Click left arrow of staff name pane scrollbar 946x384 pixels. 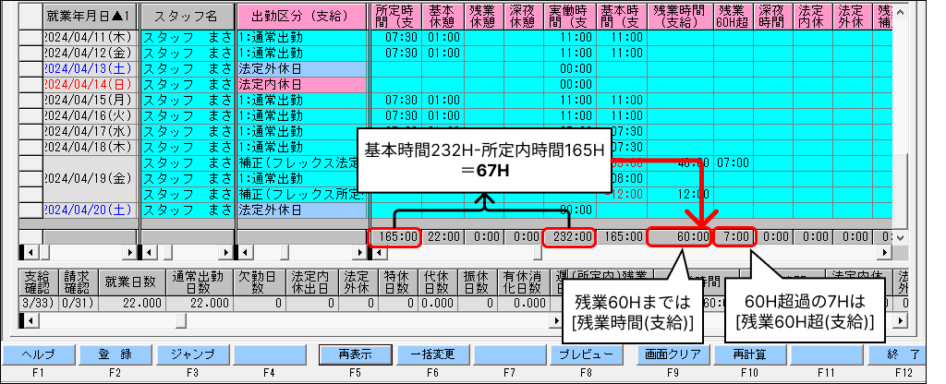pos(148,251)
